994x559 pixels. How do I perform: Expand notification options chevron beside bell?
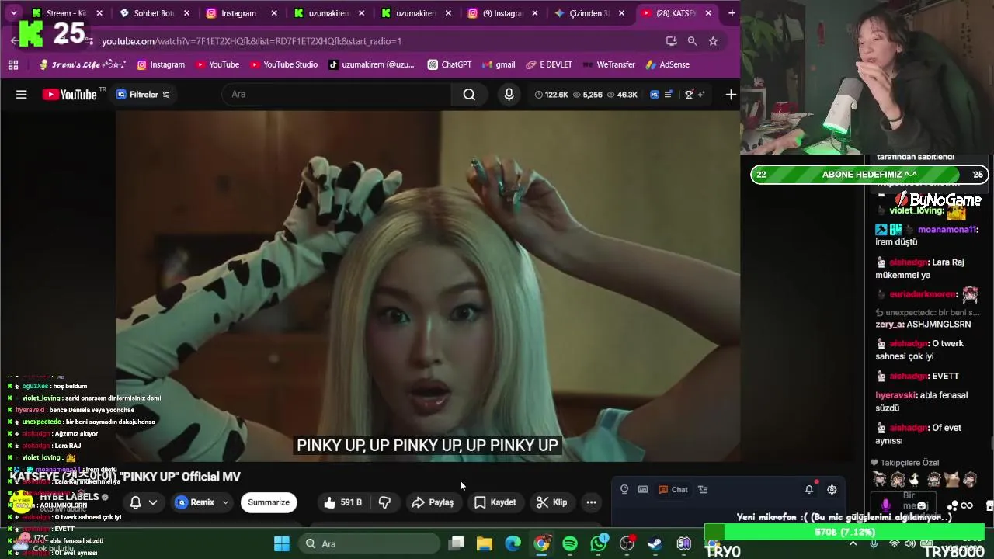[153, 502]
